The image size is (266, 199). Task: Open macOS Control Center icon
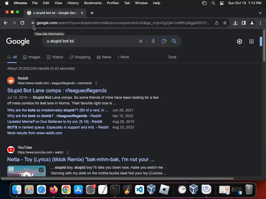(222, 3)
